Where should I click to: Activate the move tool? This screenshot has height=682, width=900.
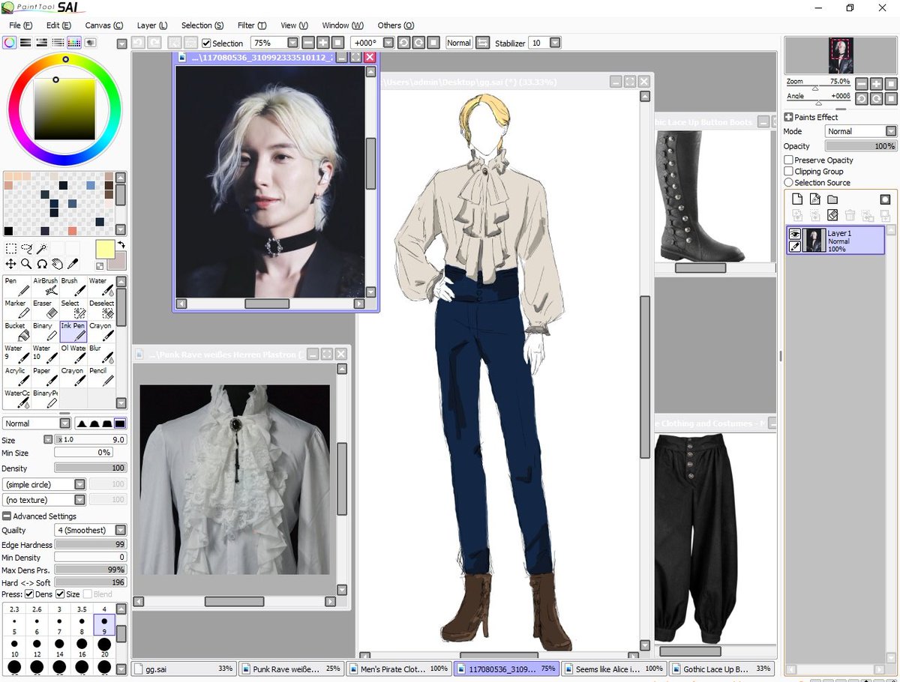pyautogui.click(x=10, y=264)
